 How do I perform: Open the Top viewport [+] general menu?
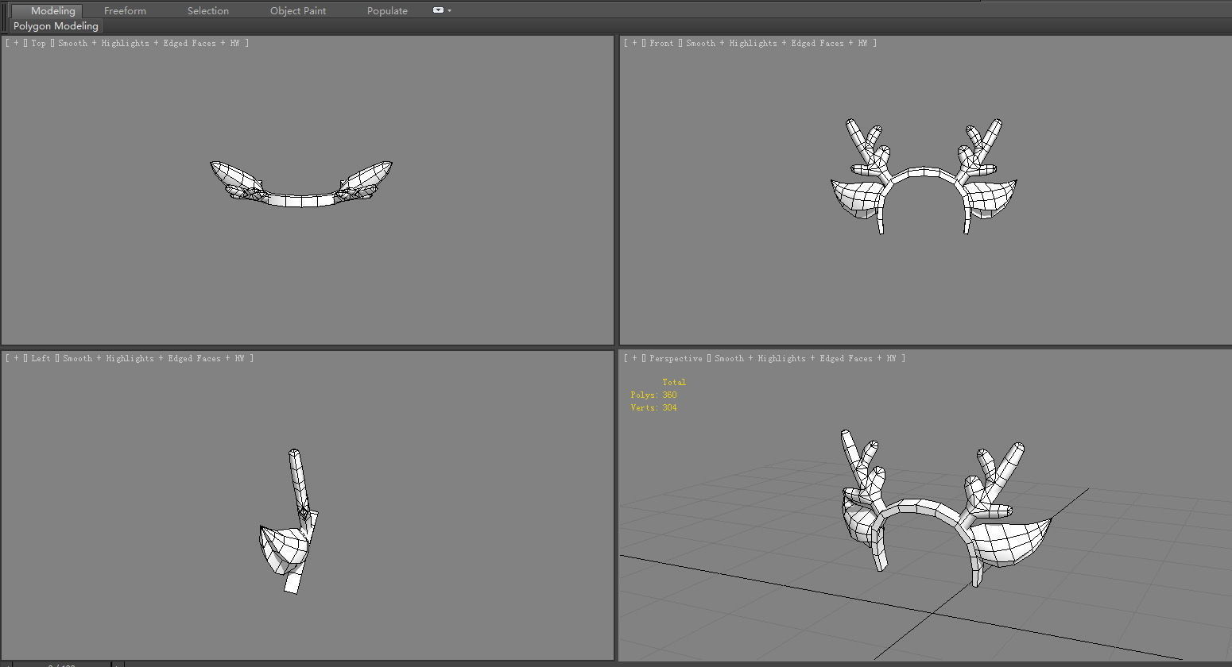pyautogui.click(x=16, y=43)
